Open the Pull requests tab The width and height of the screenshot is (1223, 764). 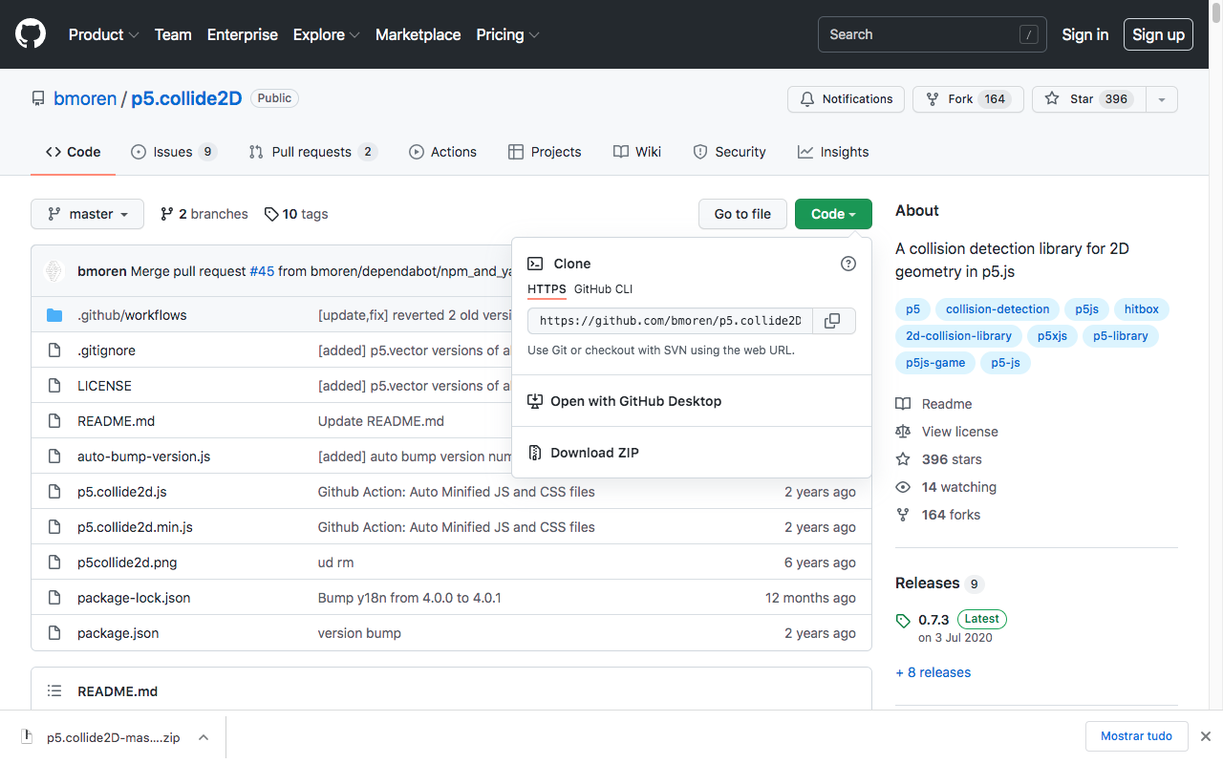tap(313, 152)
